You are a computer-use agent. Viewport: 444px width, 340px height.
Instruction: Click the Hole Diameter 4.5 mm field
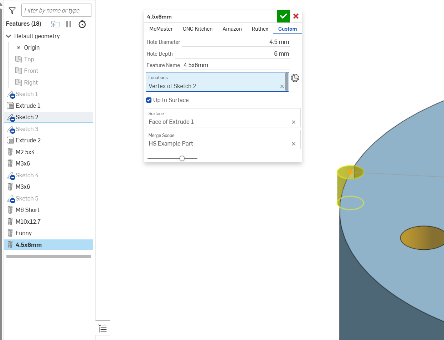coord(236,42)
